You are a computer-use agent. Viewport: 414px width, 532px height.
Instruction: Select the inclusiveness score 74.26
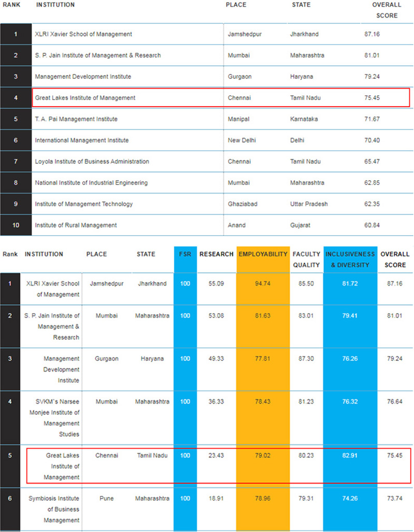point(350,498)
